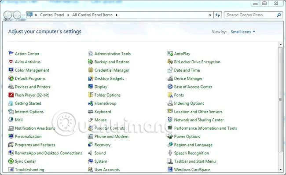Open the Fonts icon
Image resolution: width=286 pixels, height=175 pixels.
[x=170, y=95]
